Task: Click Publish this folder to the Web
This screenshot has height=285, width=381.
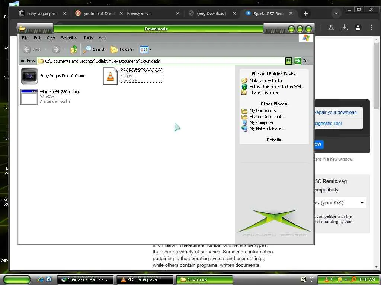Action: pyautogui.click(x=276, y=86)
